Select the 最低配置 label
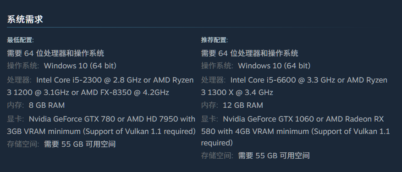402x172 pixels. (20, 40)
